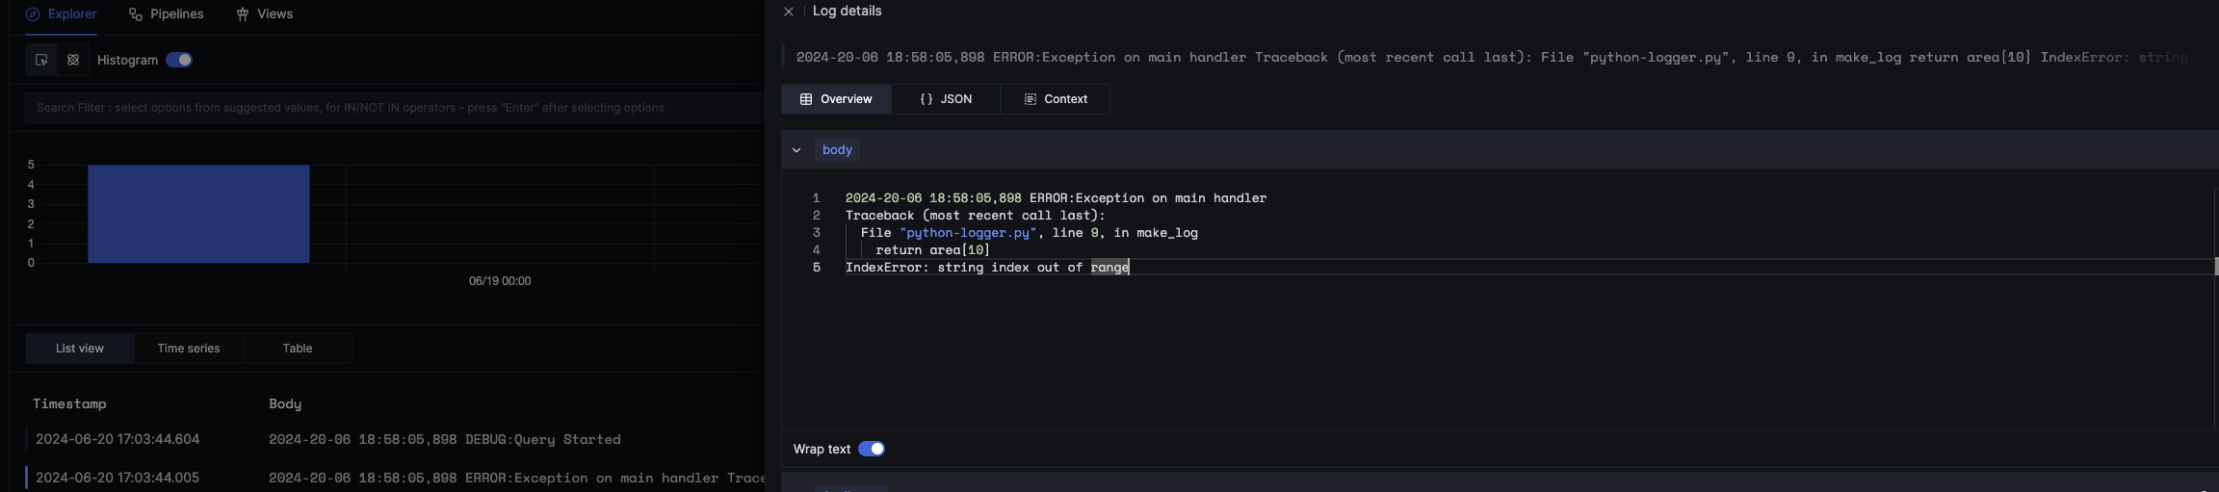Image resolution: width=2219 pixels, height=492 pixels.
Task: Toggle the Histogram switch
Action: pos(179,60)
